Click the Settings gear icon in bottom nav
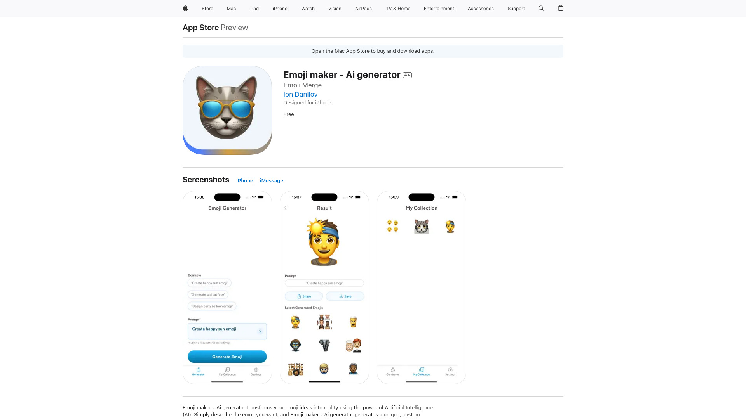This screenshot has width=746, height=419. (256, 371)
